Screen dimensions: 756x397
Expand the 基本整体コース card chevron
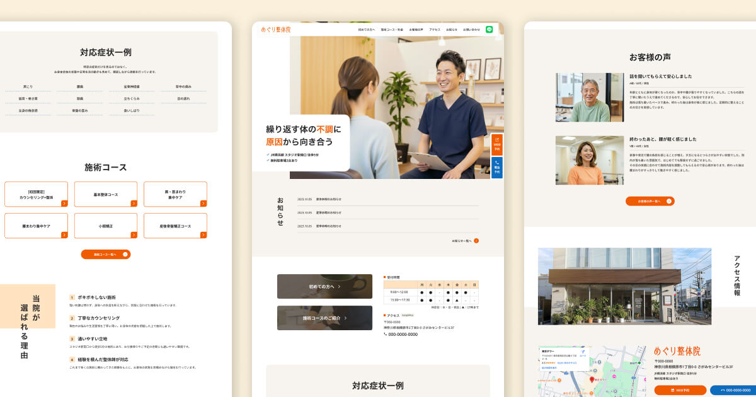pyautogui.click(x=132, y=202)
